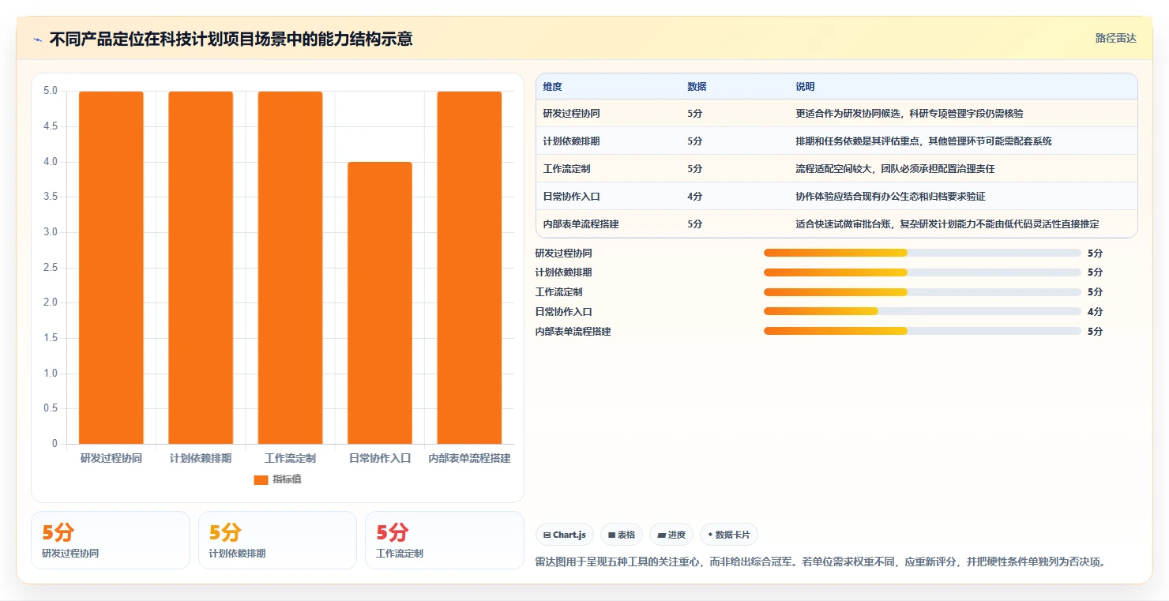1169x601 pixels.
Task: Click the 说明 column header
Action: point(805,87)
